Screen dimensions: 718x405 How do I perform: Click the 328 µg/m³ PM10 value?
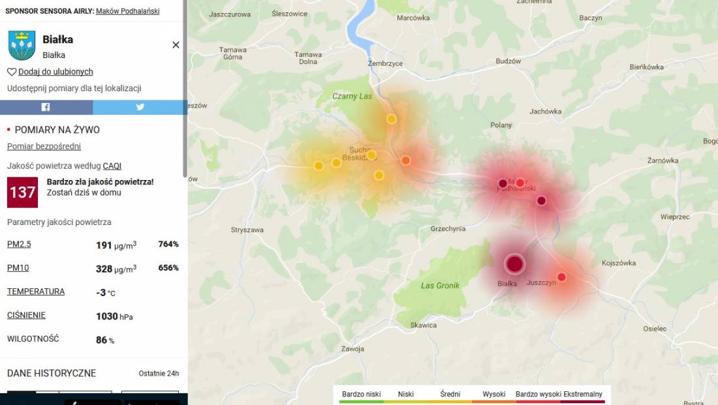point(116,269)
